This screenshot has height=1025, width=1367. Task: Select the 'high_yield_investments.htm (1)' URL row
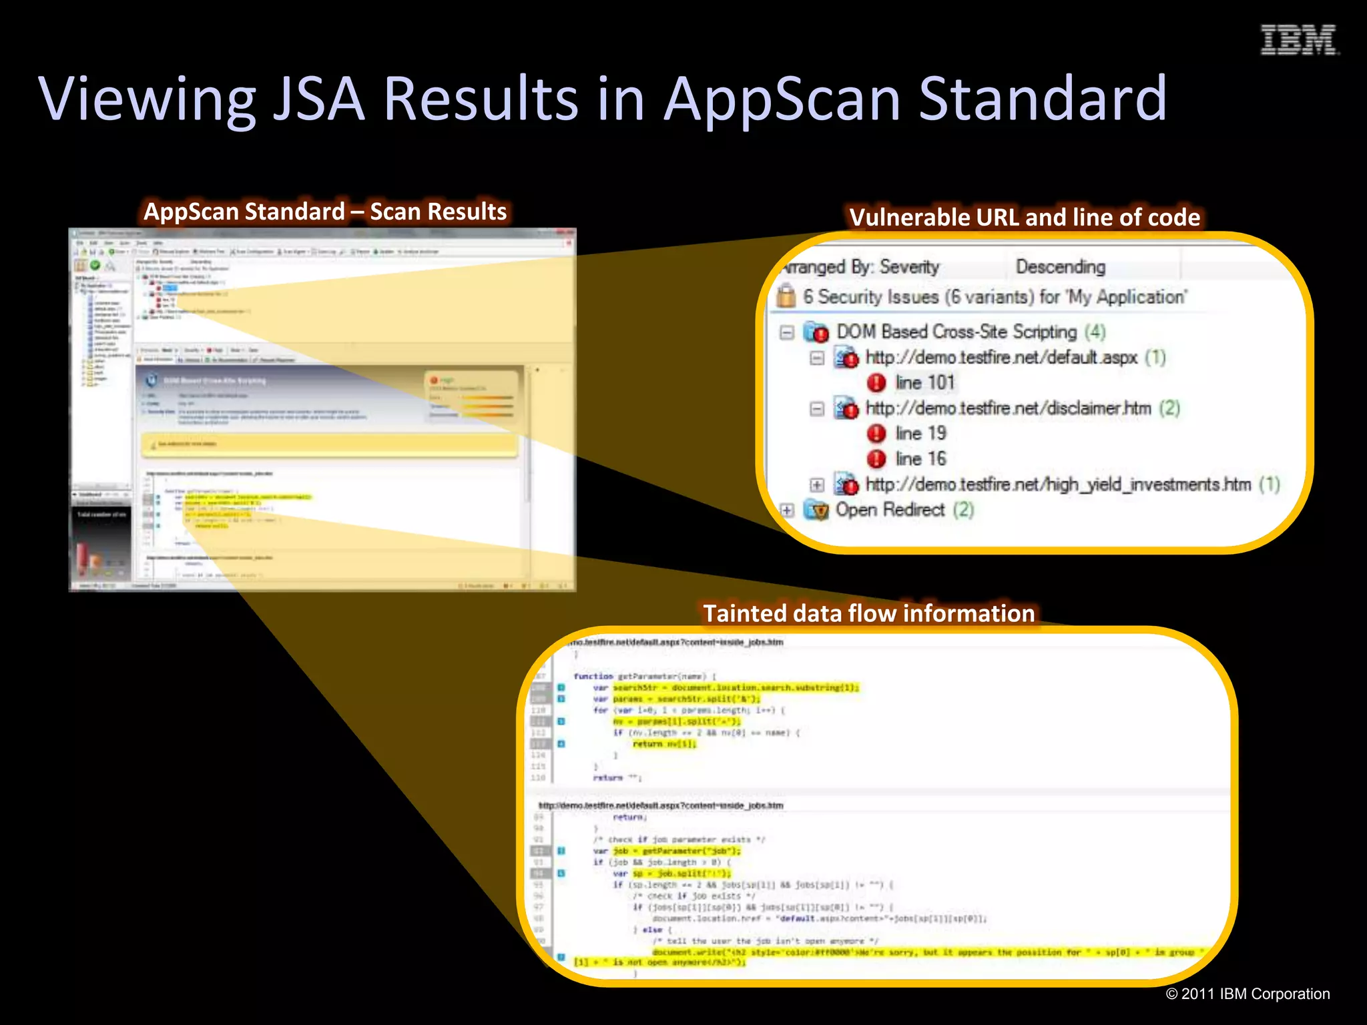tap(1073, 484)
